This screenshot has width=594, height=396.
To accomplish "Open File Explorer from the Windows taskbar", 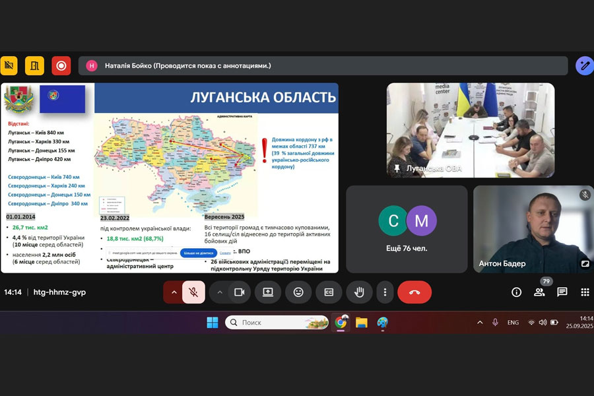I will (362, 323).
